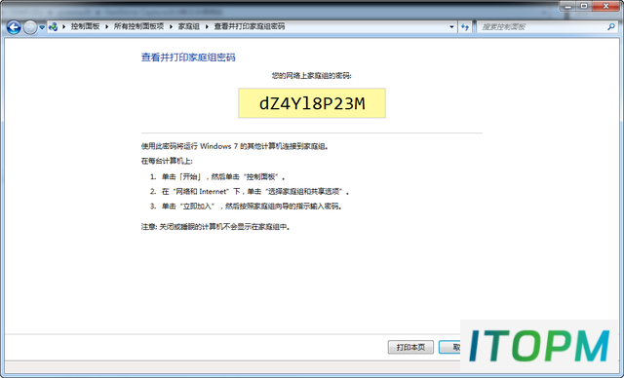Expand the arrow after the address bar icon

[x=63, y=26]
